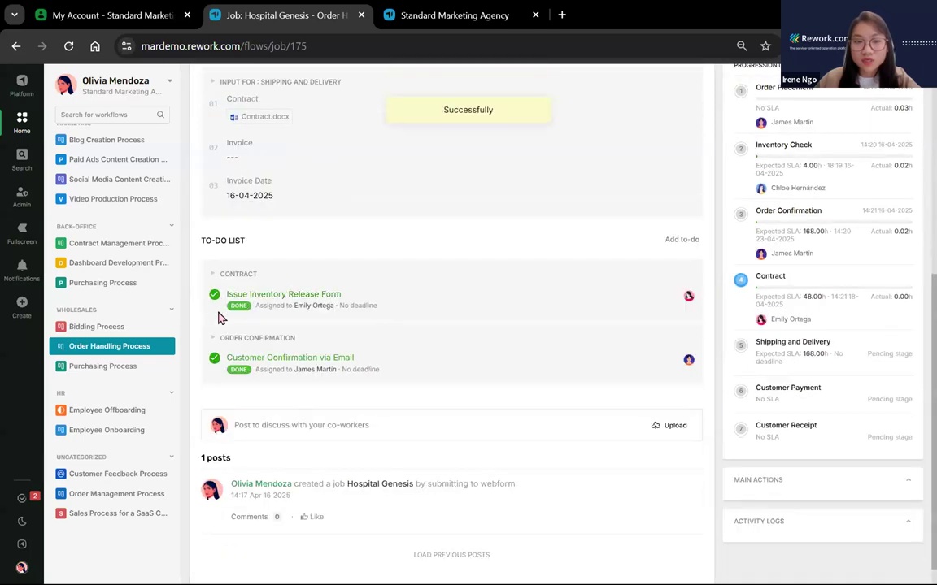Image resolution: width=937 pixels, height=585 pixels.
Task: Click LOAD PREVIOUS POSTS
Action: click(451, 555)
